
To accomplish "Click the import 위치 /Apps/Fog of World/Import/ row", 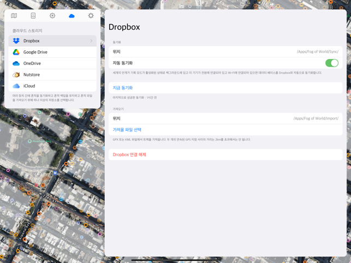I will coord(225,118).
